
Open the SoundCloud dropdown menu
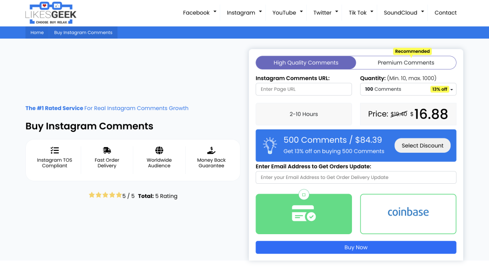tap(403, 12)
